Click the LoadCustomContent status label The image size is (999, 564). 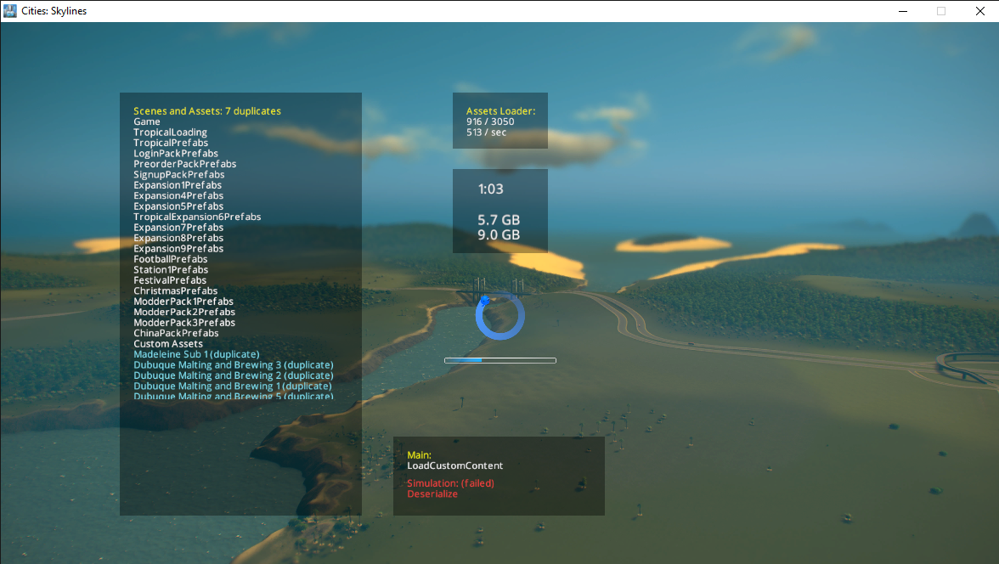tap(454, 465)
